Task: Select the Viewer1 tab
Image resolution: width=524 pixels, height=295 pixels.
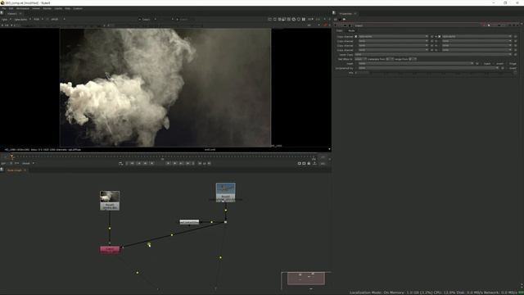Action: [x=12, y=14]
